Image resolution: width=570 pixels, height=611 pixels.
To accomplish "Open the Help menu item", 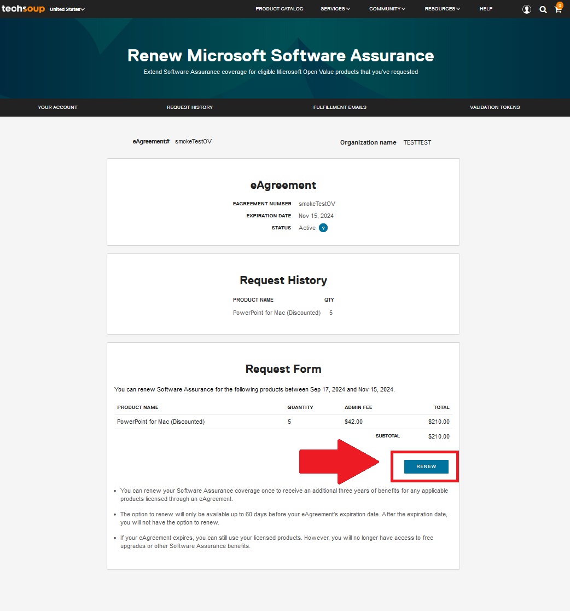I will tap(486, 9).
